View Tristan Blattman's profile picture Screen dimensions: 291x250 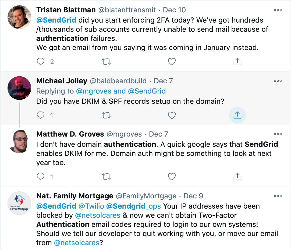(x=19, y=17)
